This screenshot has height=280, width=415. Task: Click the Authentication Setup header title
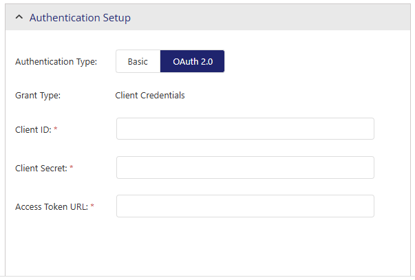tap(80, 18)
